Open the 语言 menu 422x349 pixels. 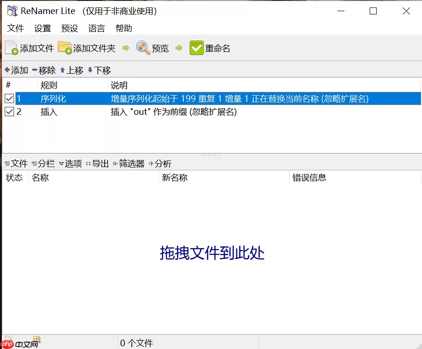[x=96, y=28]
